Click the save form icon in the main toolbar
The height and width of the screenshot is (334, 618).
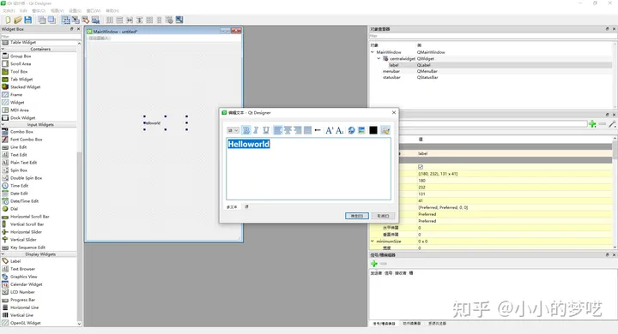[28, 20]
